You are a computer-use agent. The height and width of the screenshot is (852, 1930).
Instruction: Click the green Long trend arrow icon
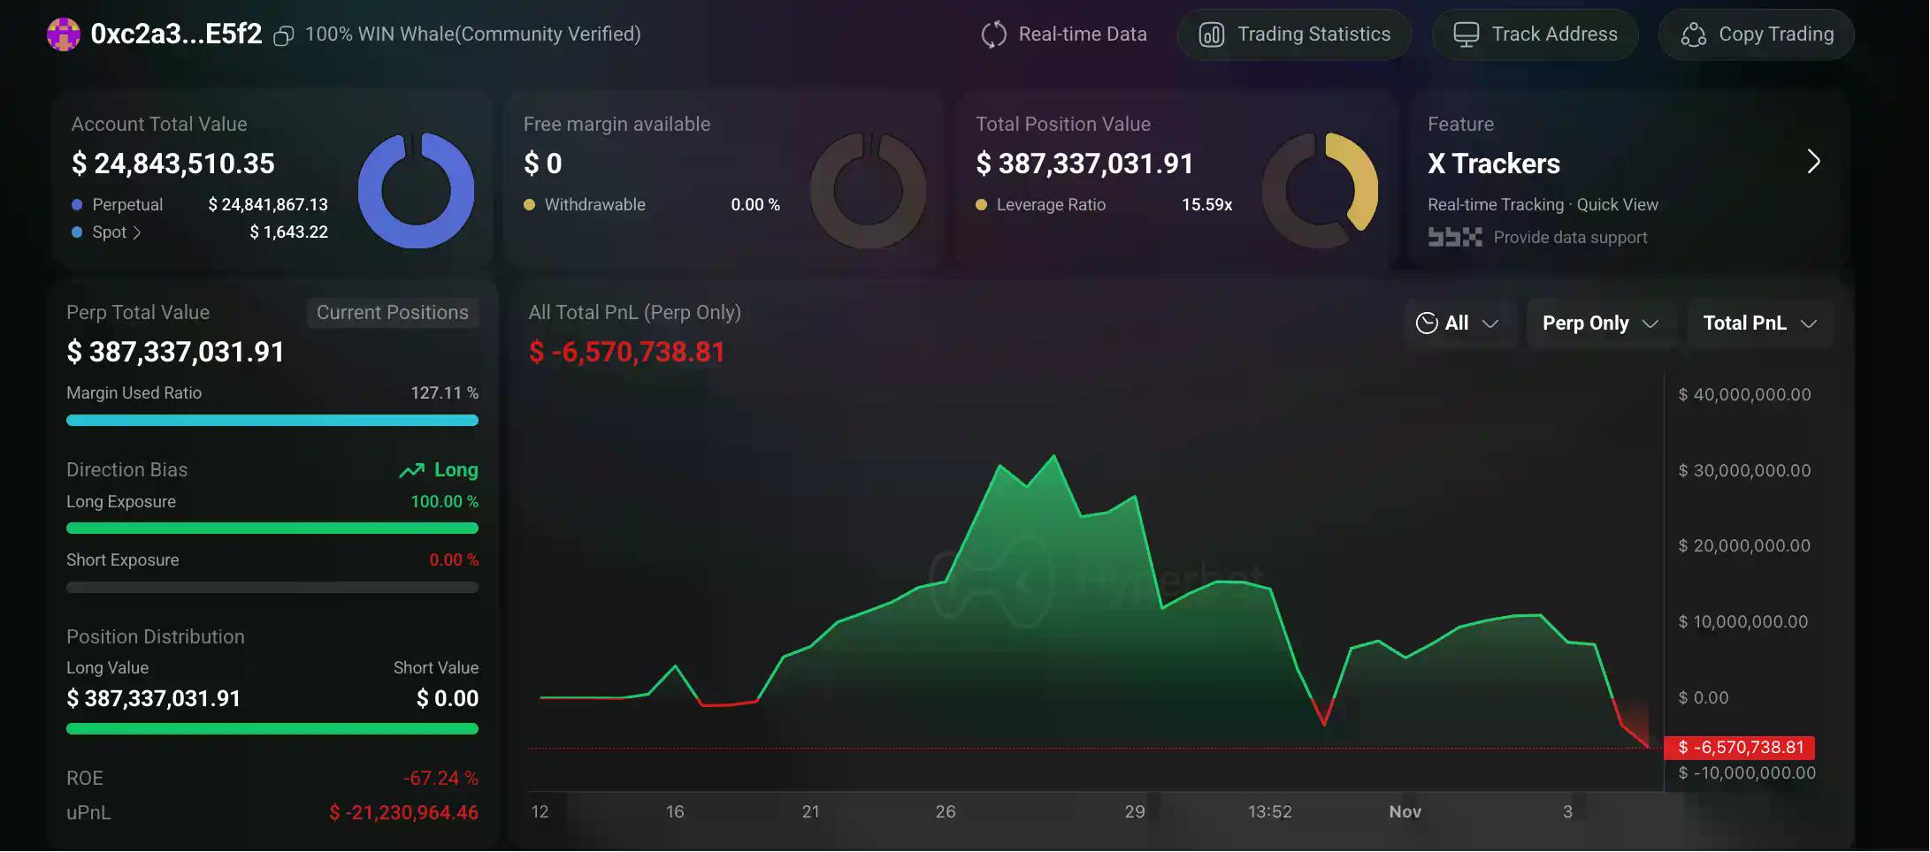411,470
